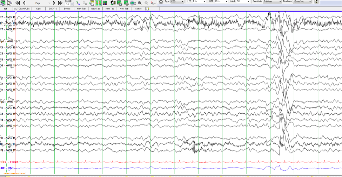Viewport: 342px width, 177px height.
Task: Step back one page with left arrow
Action: point(24,3)
